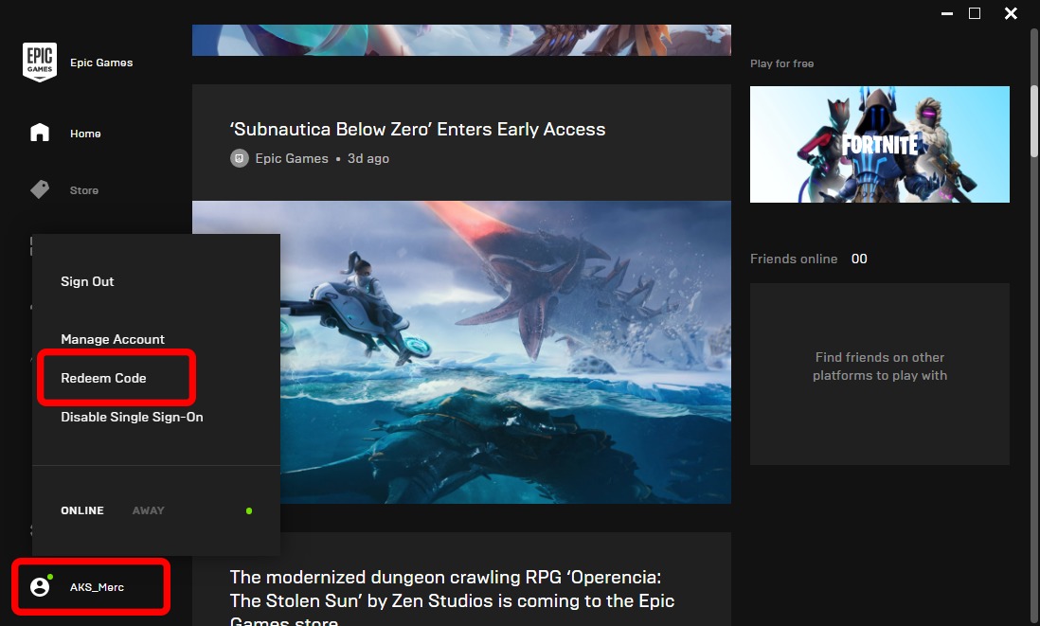1040x626 pixels.
Task: Open the Store using the tag icon
Action: [40, 190]
